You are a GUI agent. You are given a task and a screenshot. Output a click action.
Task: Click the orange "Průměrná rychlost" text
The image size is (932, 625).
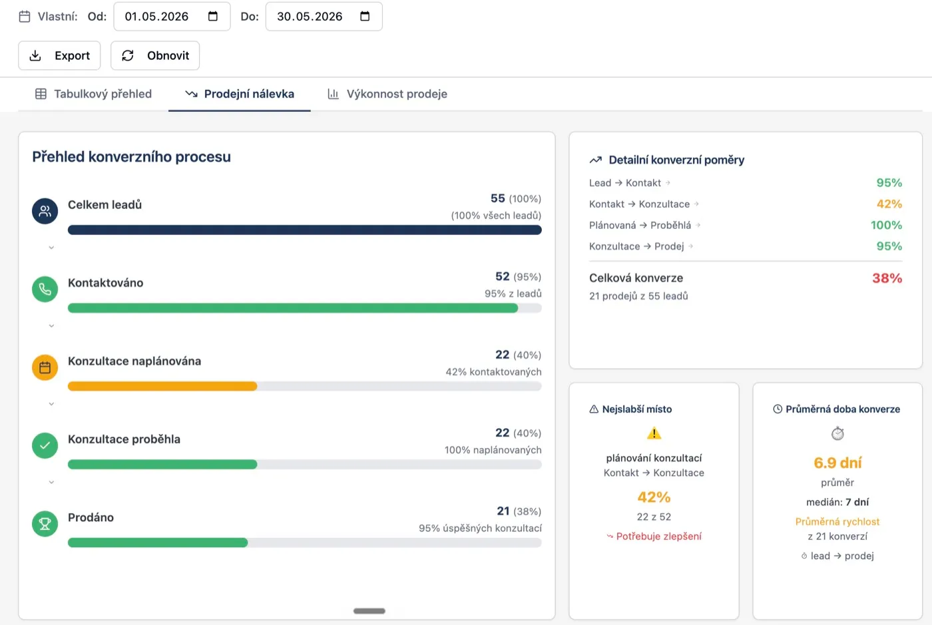click(837, 522)
